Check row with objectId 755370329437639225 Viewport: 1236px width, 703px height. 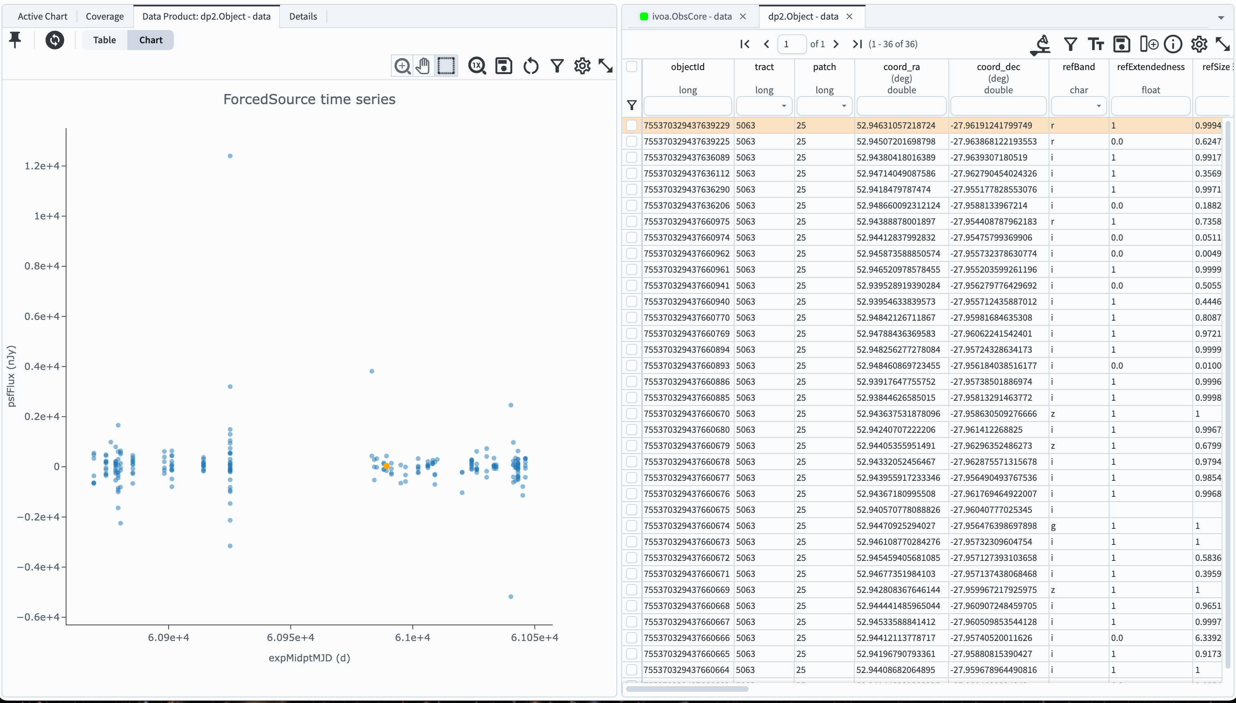click(x=632, y=141)
